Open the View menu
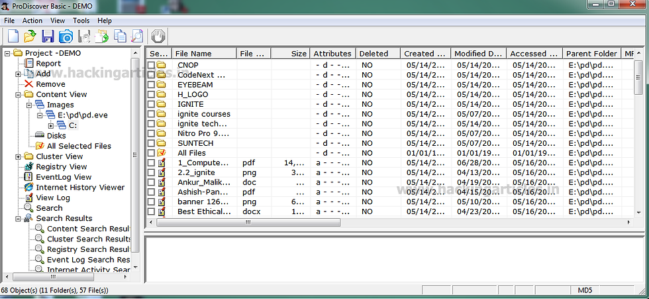The width and height of the screenshot is (649, 299). coord(58,21)
